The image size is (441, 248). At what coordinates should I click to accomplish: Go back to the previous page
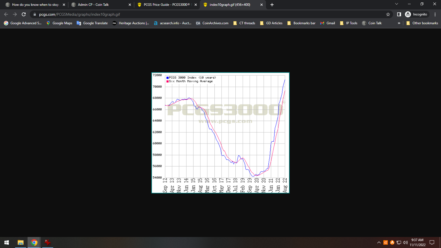pos(6,14)
